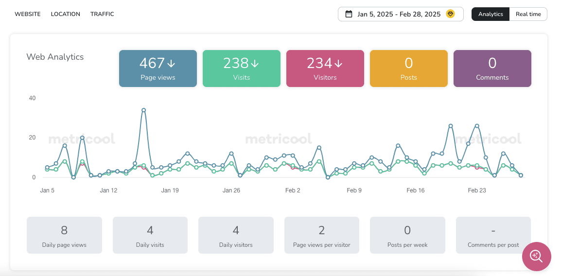Click the purple Comments card

click(x=492, y=69)
